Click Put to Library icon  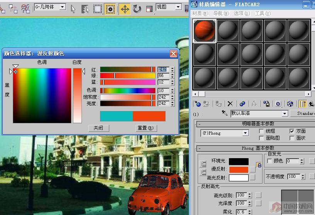(x=266, y=104)
